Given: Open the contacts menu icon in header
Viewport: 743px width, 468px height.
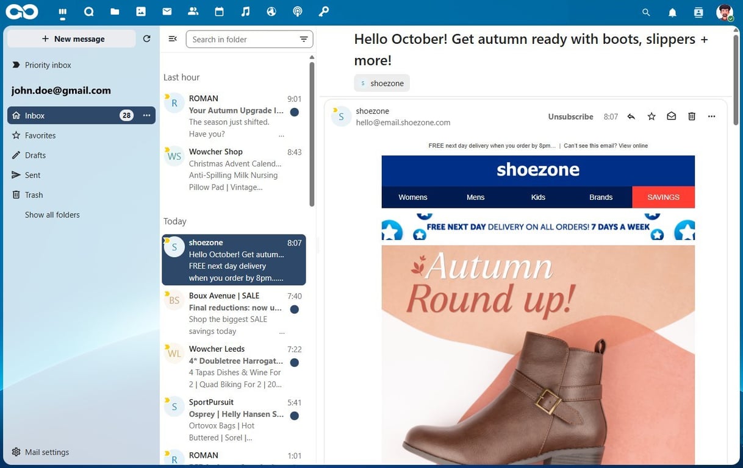Looking at the screenshot, I should (698, 12).
